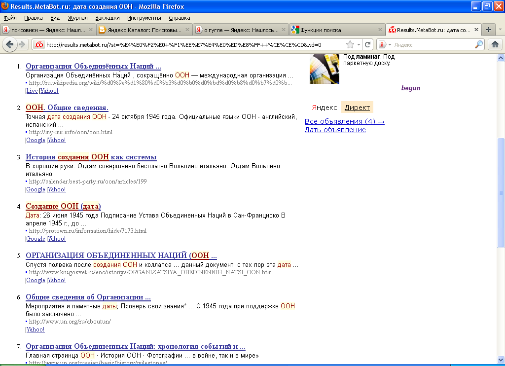Open the Firefox home page icon
Screen dimensions: 505x366
[495, 44]
